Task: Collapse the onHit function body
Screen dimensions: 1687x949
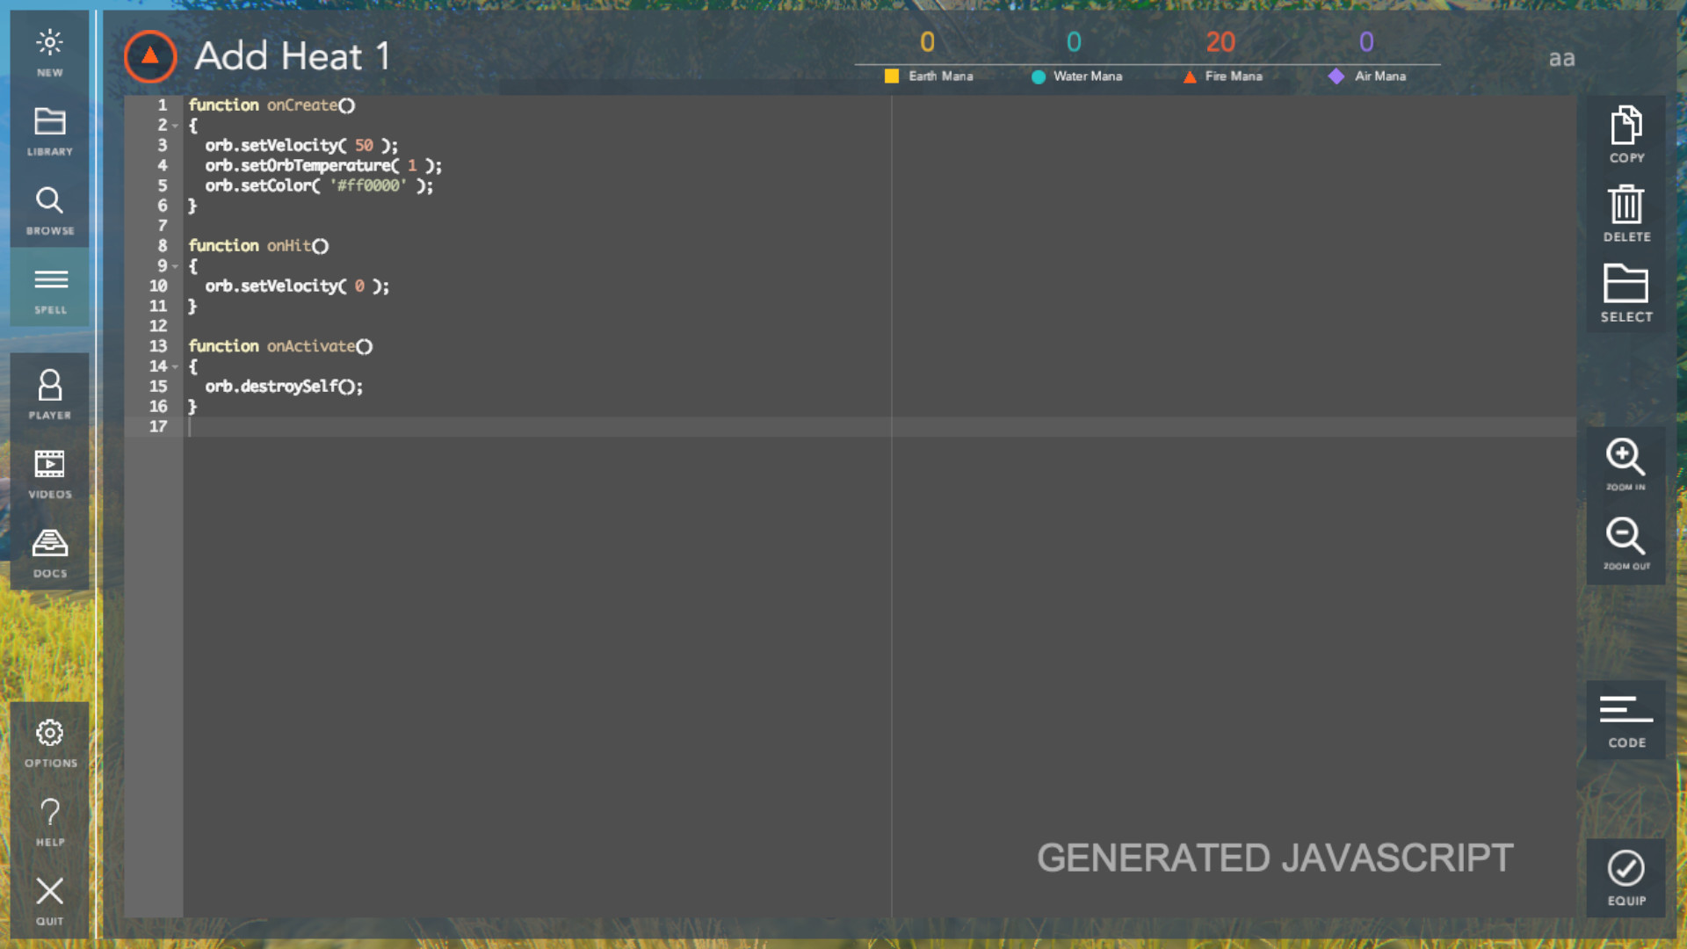Action: point(175,266)
